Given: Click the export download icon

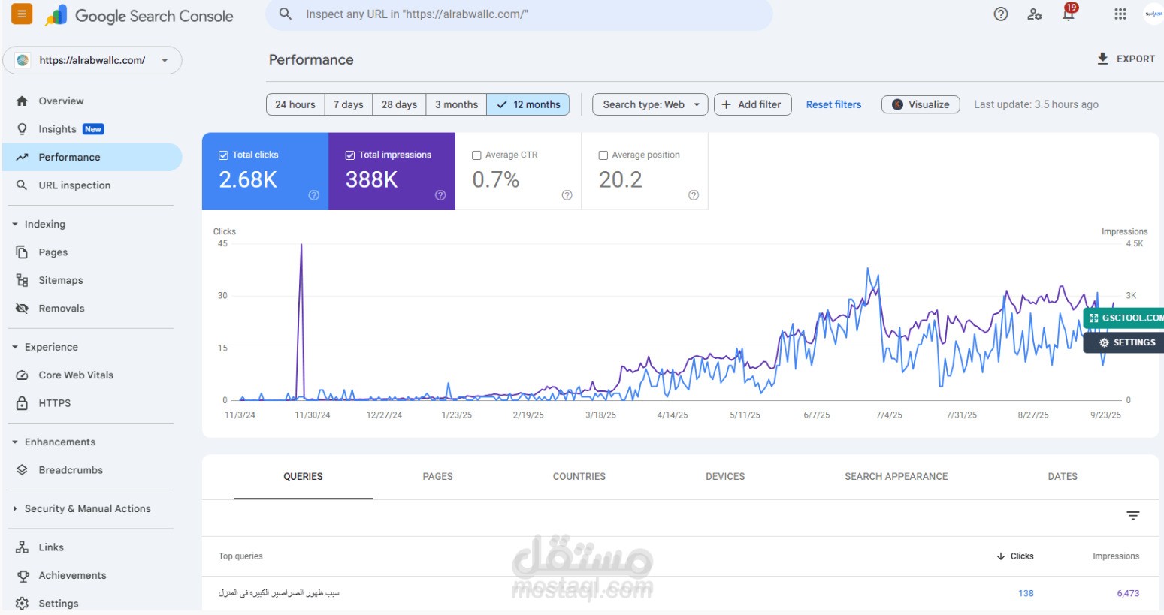Looking at the screenshot, I should click(1102, 59).
